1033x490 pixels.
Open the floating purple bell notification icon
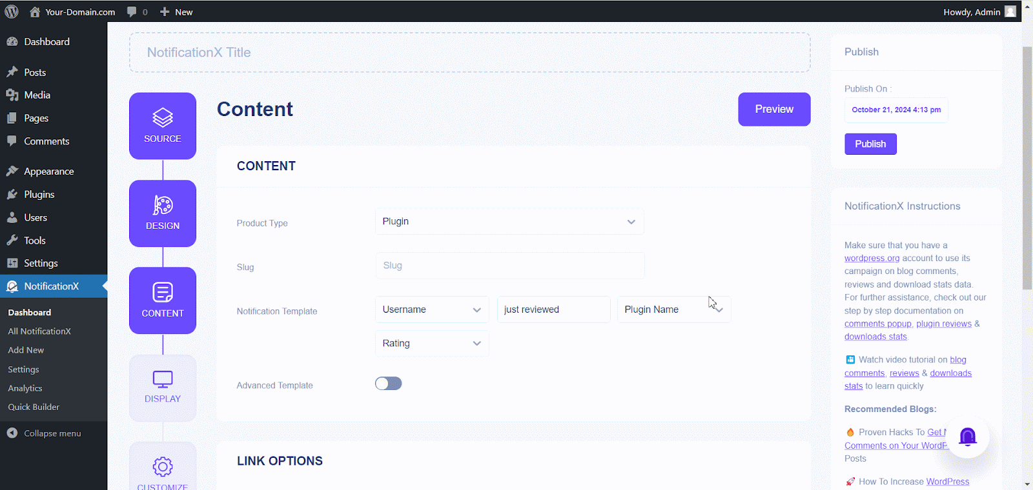coord(967,436)
